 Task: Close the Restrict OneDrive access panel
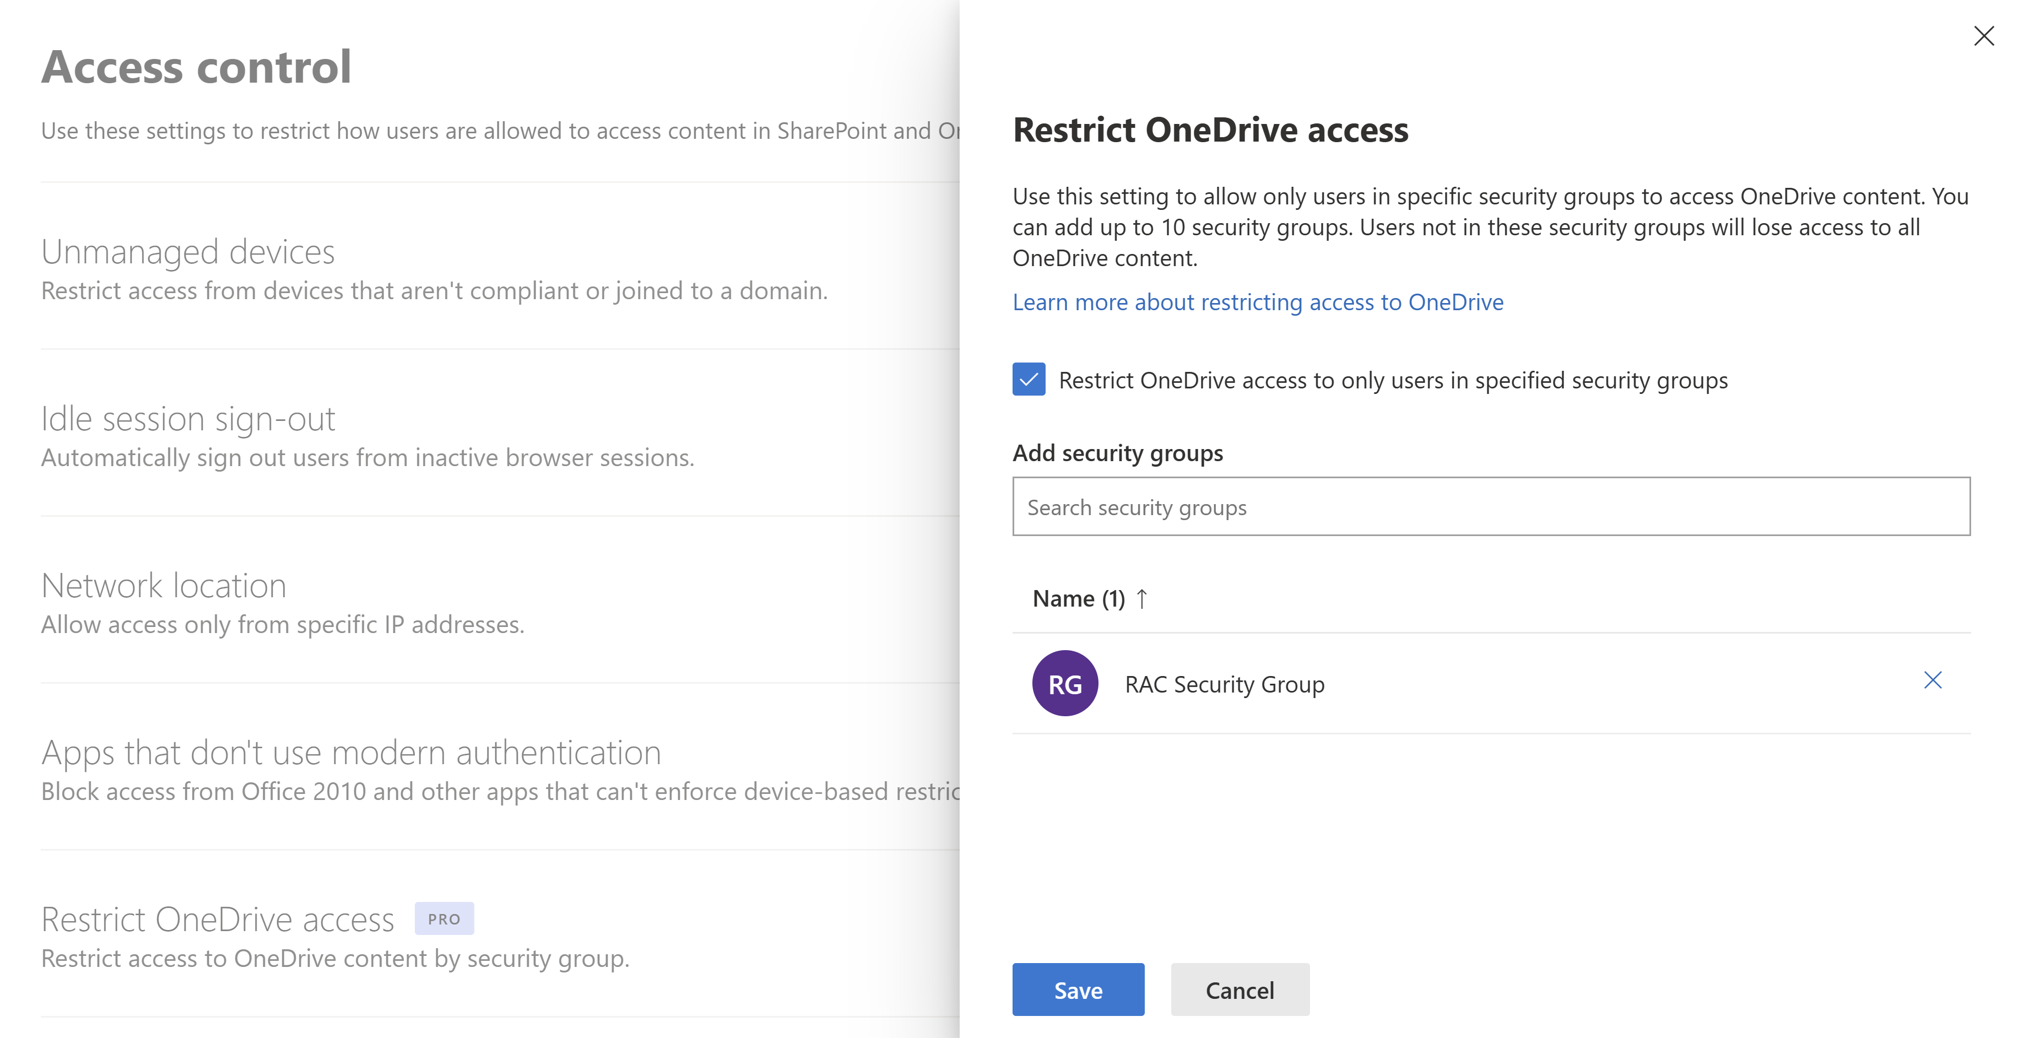pos(1983,36)
